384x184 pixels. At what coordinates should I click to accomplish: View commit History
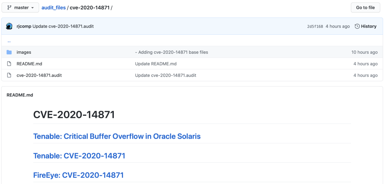(366, 26)
